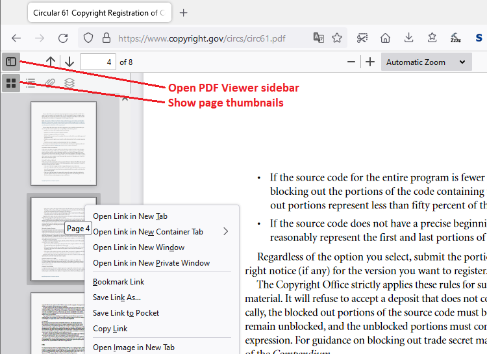Screen dimensions: 487x354
Task: Click the zoom in plus button
Action: pos(370,62)
